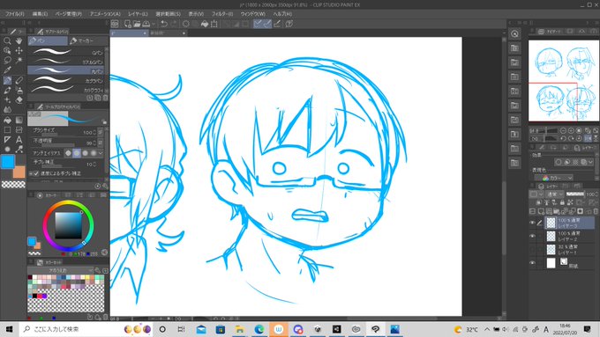Open the Animation menu
This screenshot has width=600, height=337.
tap(105, 14)
